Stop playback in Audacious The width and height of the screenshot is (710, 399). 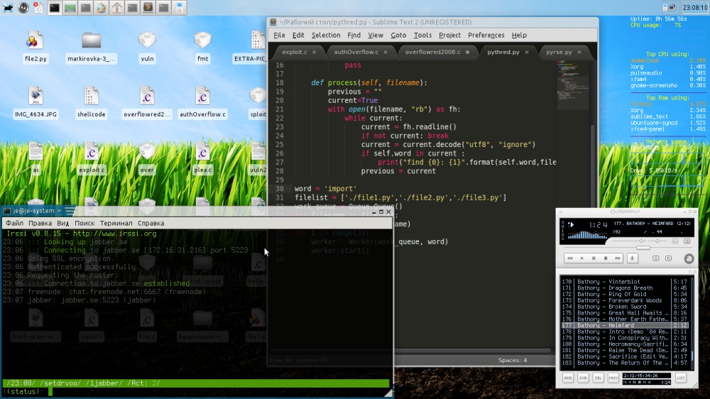coord(606,258)
